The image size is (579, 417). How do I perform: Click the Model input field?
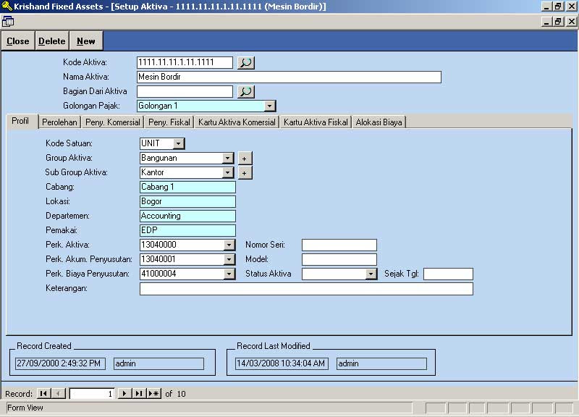[x=339, y=259]
